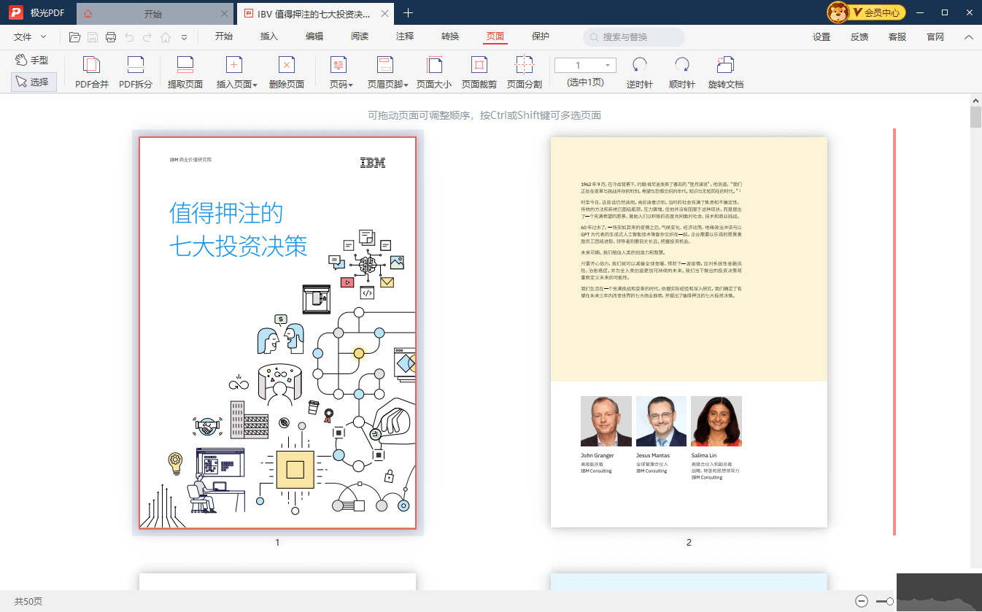Screen dimensions: 982x612
Task: Click the redo arrow icon
Action: [147, 37]
